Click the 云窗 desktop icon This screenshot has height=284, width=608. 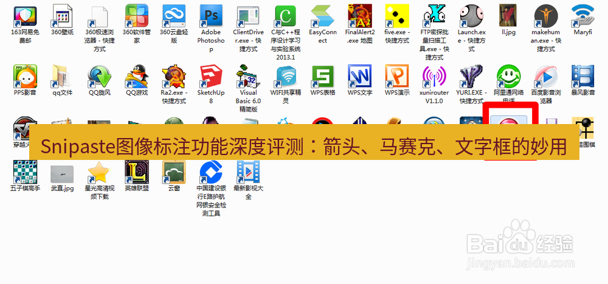tap(174, 172)
